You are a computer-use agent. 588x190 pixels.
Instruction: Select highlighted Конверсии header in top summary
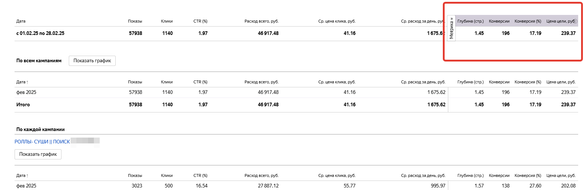pos(499,21)
